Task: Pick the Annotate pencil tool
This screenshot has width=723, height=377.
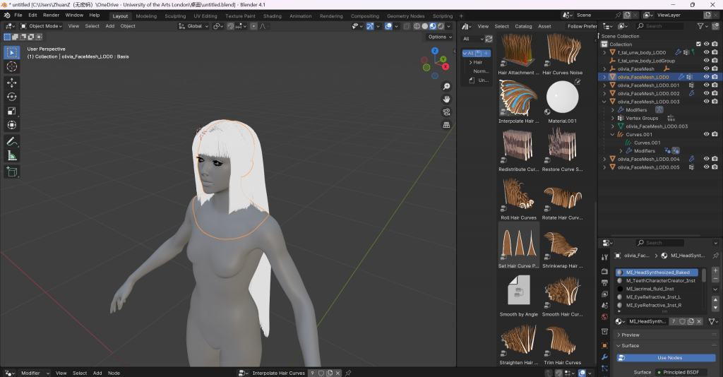Action: click(11, 141)
